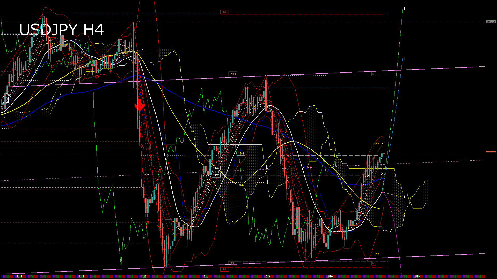
Task: Click the D box beside upper W
Action: coord(382,143)
